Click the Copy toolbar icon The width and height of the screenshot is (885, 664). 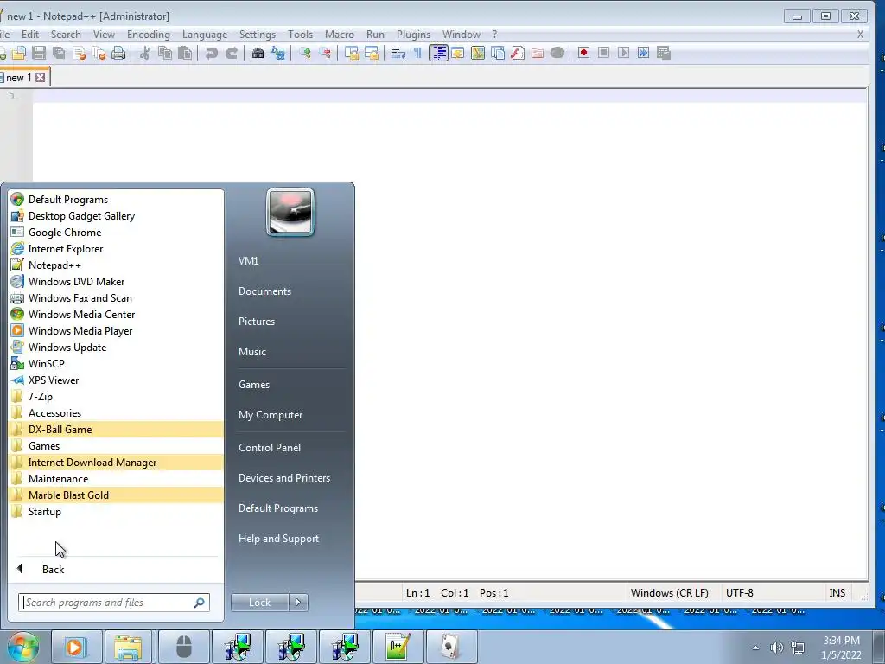(165, 53)
